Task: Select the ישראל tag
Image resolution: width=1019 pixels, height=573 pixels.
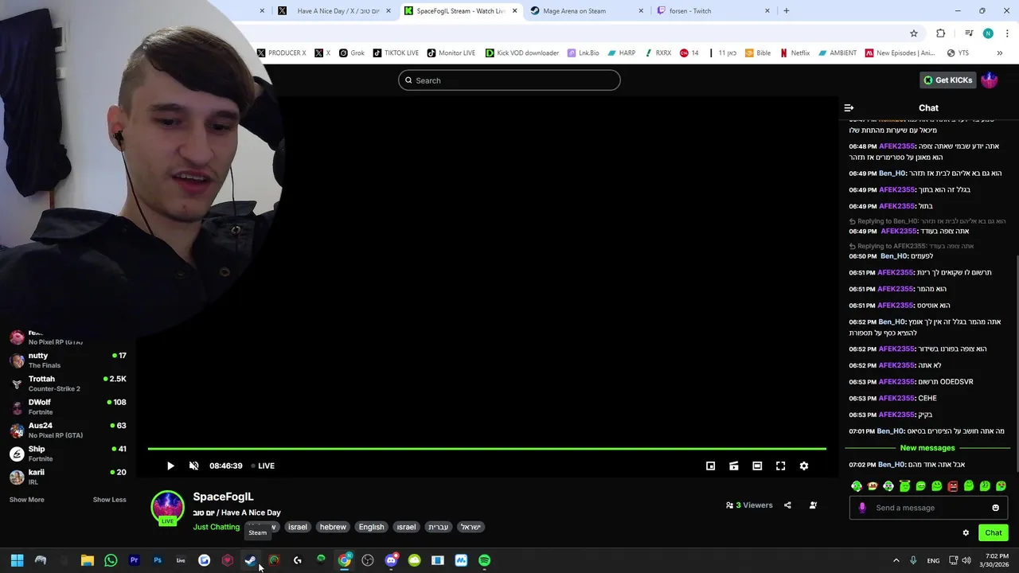Action: click(470, 527)
